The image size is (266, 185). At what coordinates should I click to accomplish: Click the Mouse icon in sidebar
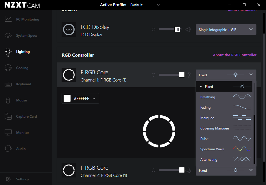click(x=8, y=100)
